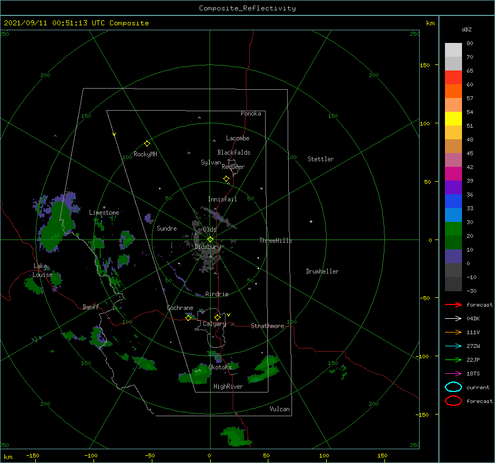Click the bright green 30 dBZ swatch
Image resolution: width=495 pixels, height=463 pixels.
tap(453, 229)
